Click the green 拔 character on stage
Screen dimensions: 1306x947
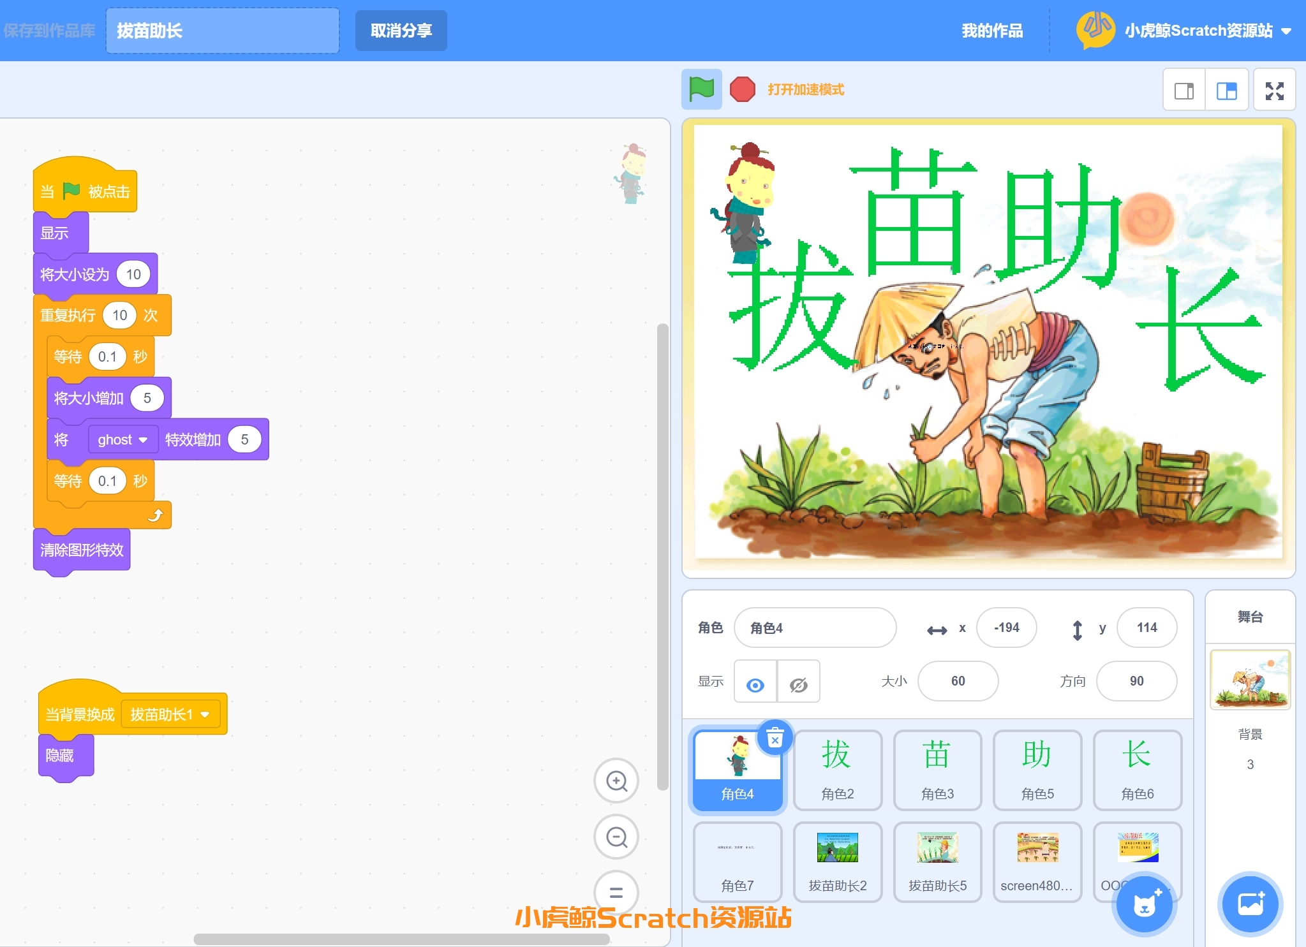coord(791,306)
